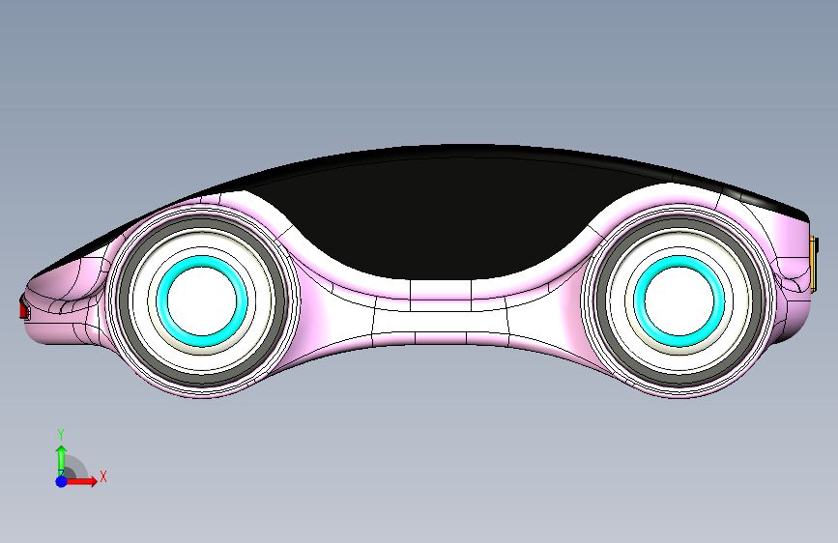Click the blue Z axis dot on the triad

point(62,481)
